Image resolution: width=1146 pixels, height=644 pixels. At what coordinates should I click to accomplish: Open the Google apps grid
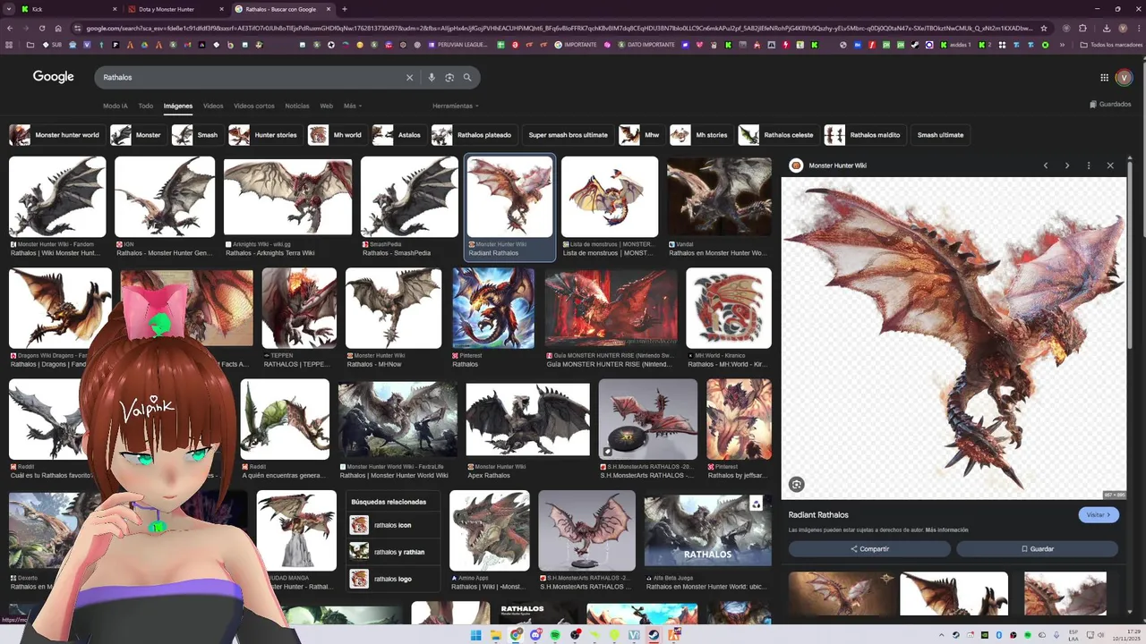(x=1104, y=78)
